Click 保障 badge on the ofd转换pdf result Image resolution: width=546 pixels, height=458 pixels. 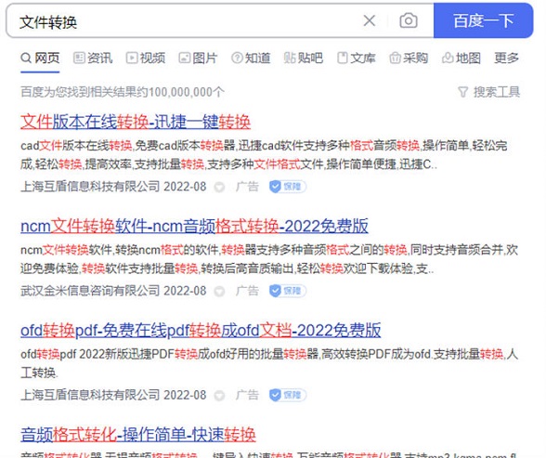tap(288, 395)
